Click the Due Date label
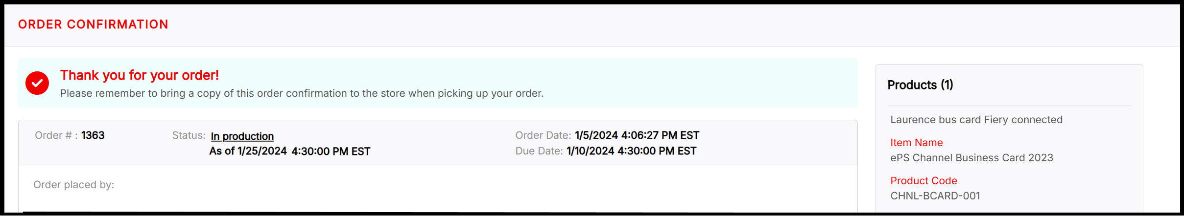Image resolution: width=1184 pixels, height=216 pixels. pos(539,151)
